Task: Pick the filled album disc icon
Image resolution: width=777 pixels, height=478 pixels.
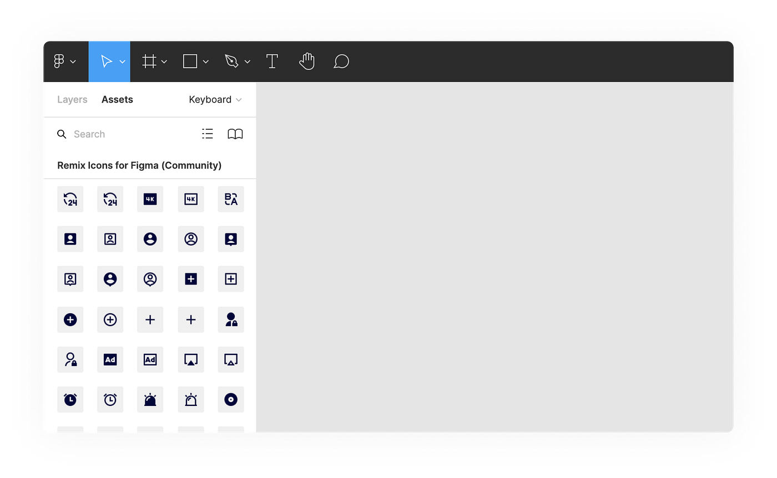Action: 231,399
